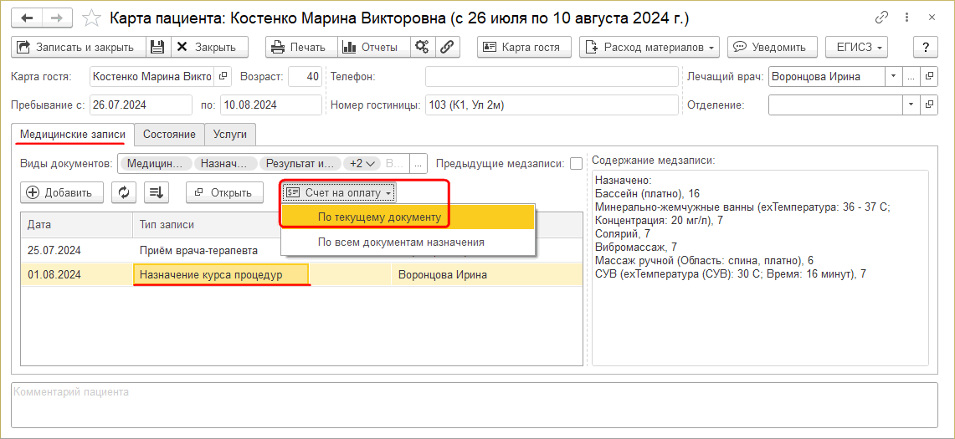Toggle Предыдущие медзаписи checkbox

pos(576,163)
